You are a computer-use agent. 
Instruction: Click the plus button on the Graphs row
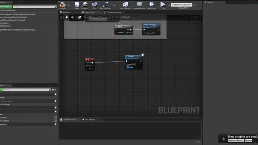tap(56, 94)
